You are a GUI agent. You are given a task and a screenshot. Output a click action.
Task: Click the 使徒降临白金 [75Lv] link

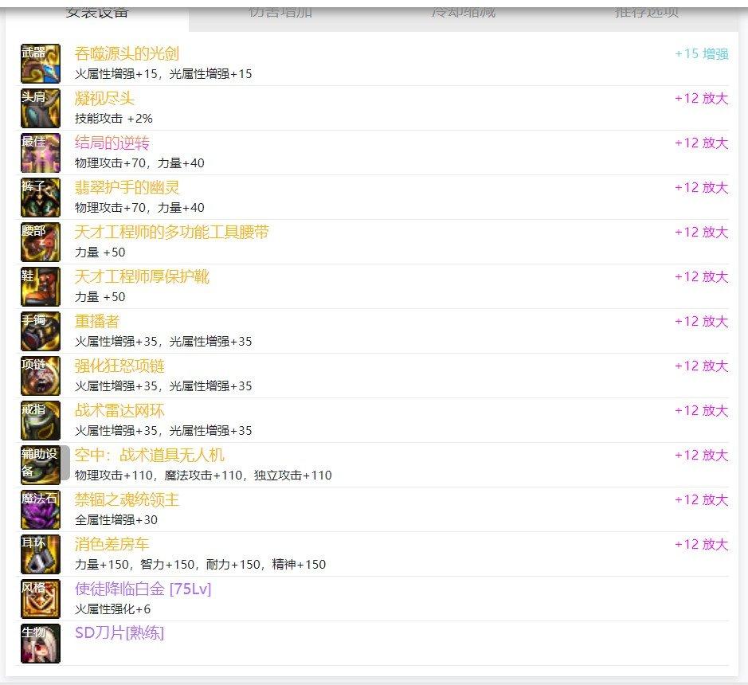tap(143, 589)
